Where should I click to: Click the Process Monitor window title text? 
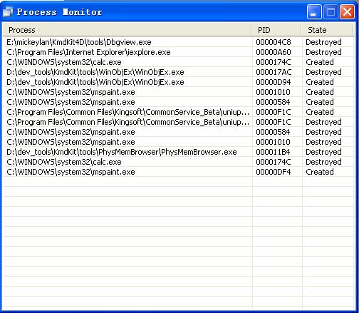59,12
